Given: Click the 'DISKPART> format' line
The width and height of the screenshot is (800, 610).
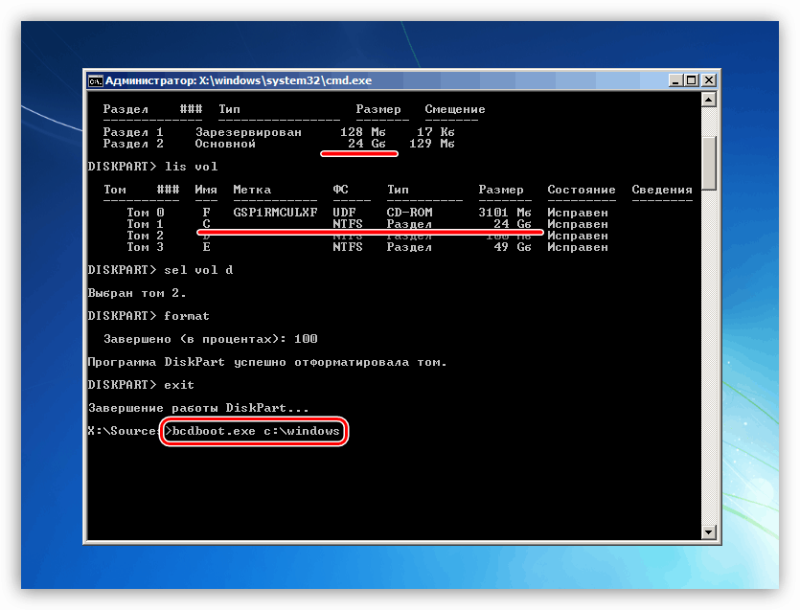Looking at the screenshot, I should point(149,316).
